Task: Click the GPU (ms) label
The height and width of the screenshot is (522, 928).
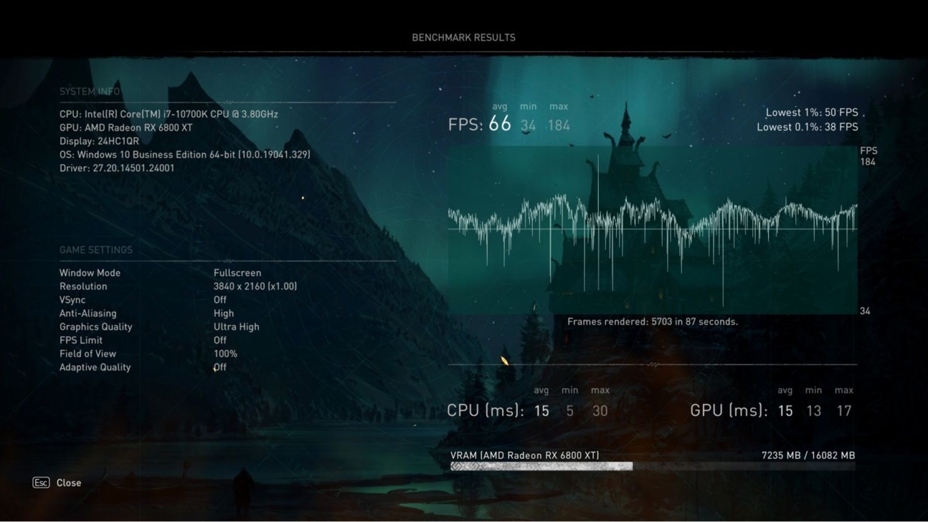Action: (729, 410)
